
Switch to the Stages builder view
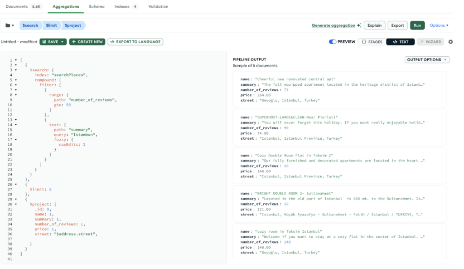coord(372,42)
